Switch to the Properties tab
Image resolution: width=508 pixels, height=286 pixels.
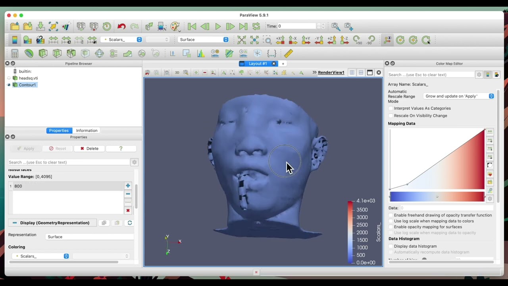[59, 130]
